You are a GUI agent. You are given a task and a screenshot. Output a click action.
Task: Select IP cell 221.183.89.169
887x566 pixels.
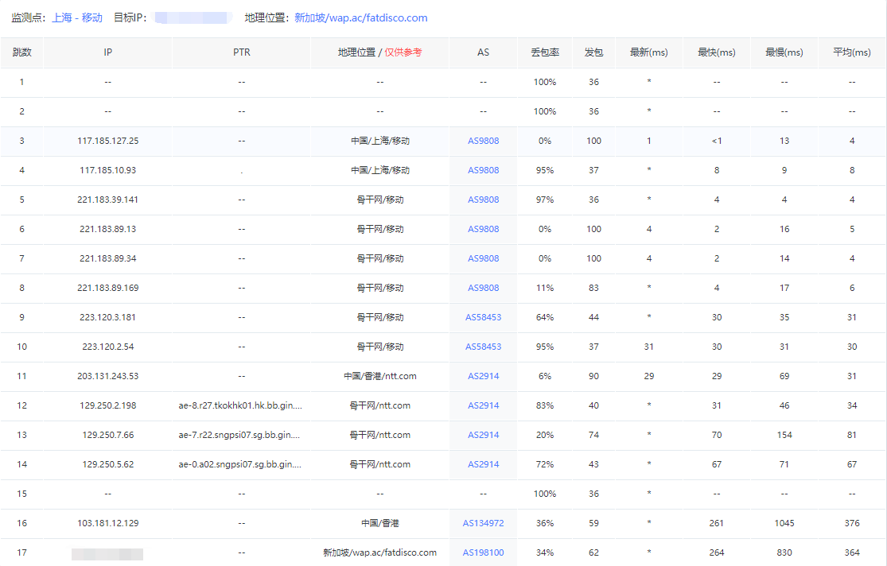tap(107, 288)
